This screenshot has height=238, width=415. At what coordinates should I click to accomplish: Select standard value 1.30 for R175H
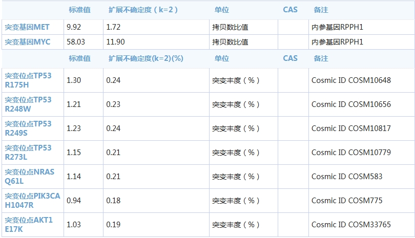pyautogui.click(x=74, y=80)
